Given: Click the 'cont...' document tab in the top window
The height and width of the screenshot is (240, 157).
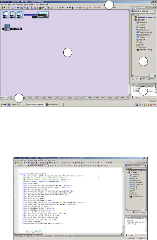Looking at the screenshot, I should pos(57,98).
